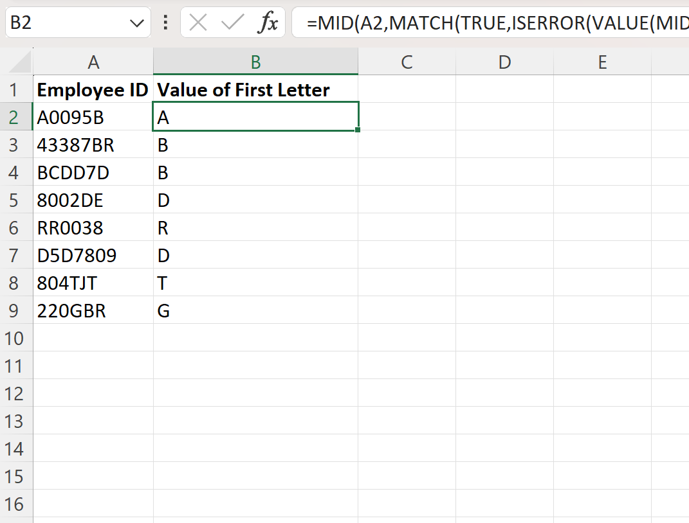Select row 8 header
689x523 pixels.
pos(16,283)
